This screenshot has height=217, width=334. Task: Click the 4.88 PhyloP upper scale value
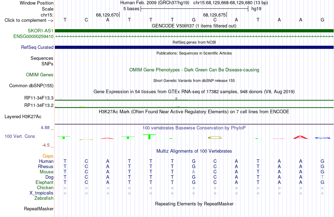(45, 128)
